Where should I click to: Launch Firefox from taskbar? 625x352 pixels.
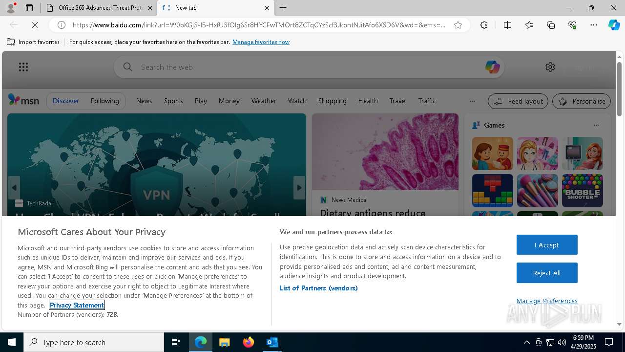249,342
